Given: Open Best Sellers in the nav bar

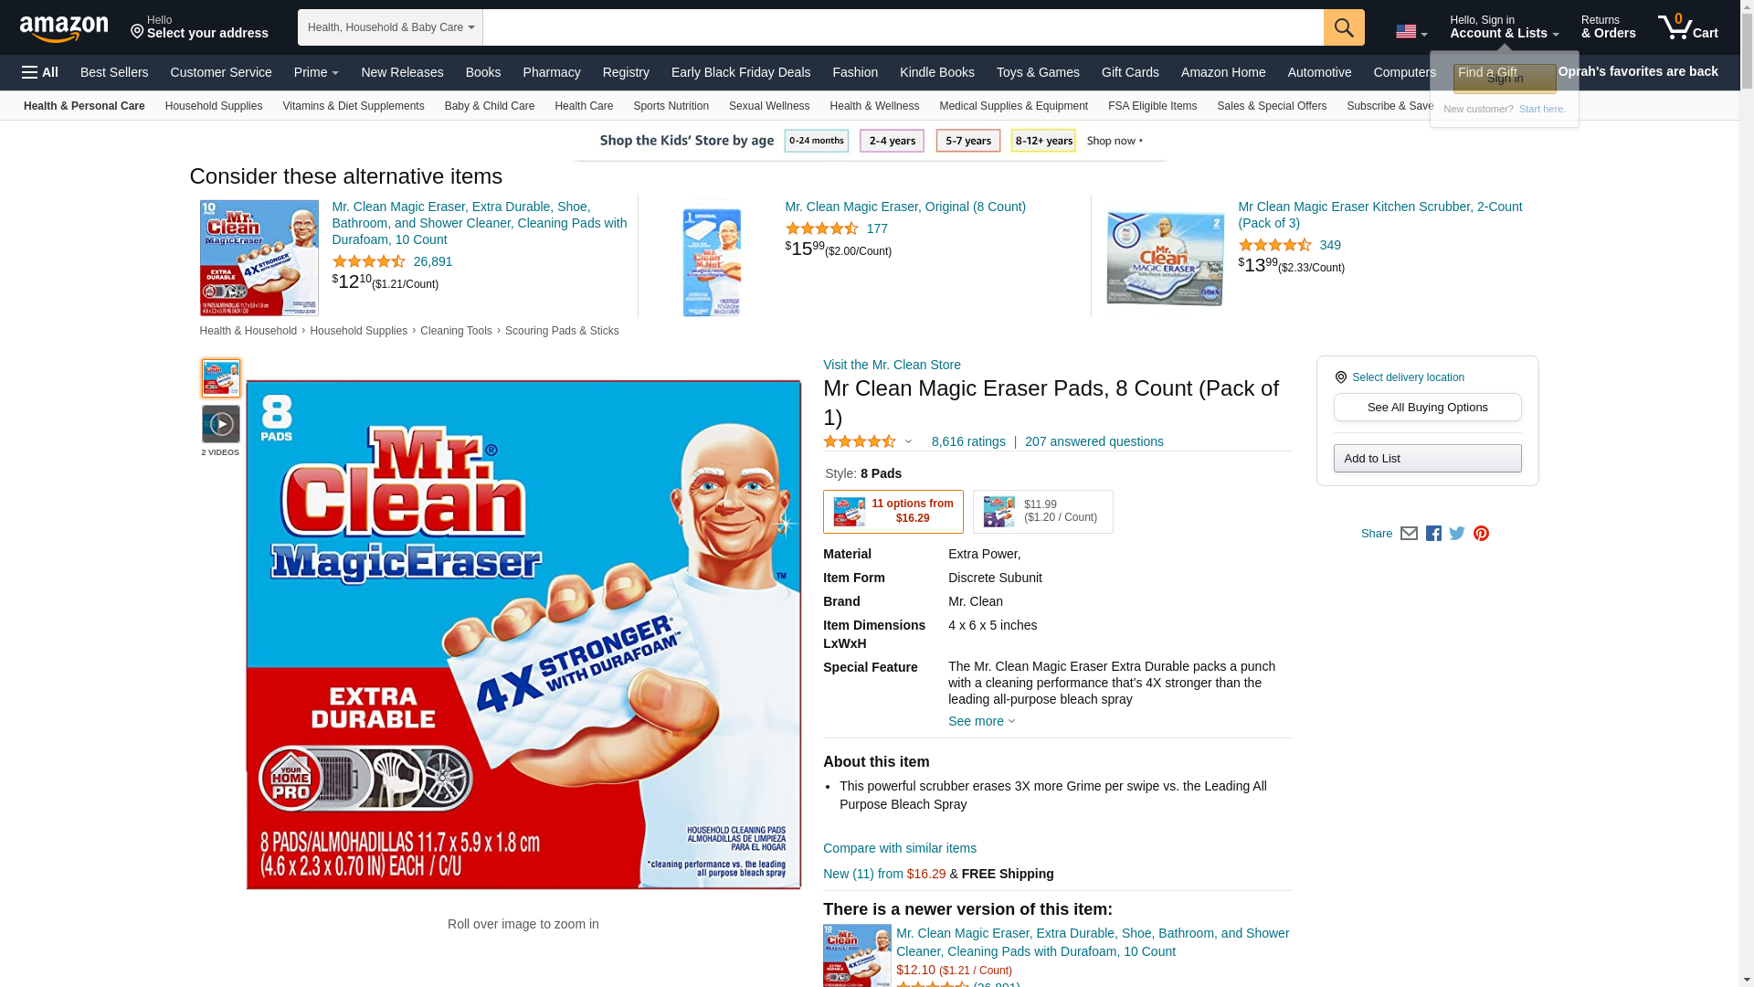Looking at the screenshot, I should (114, 72).
